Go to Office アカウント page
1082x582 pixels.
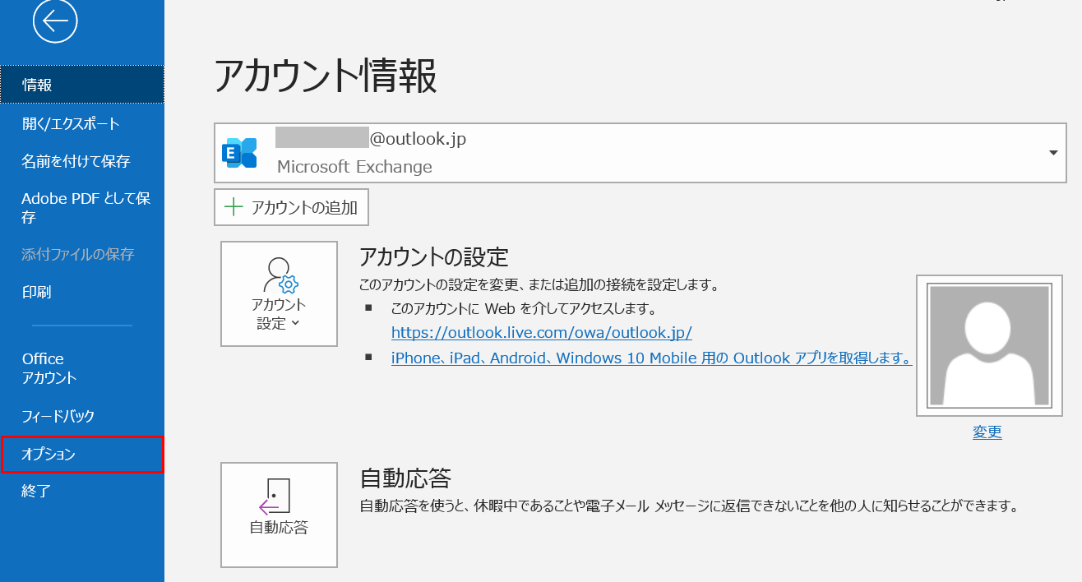pos(49,368)
